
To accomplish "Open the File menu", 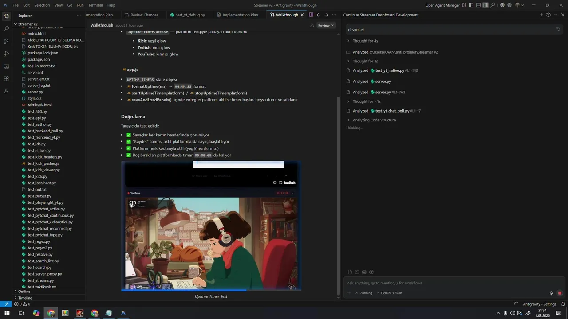I will click(16, 5).
